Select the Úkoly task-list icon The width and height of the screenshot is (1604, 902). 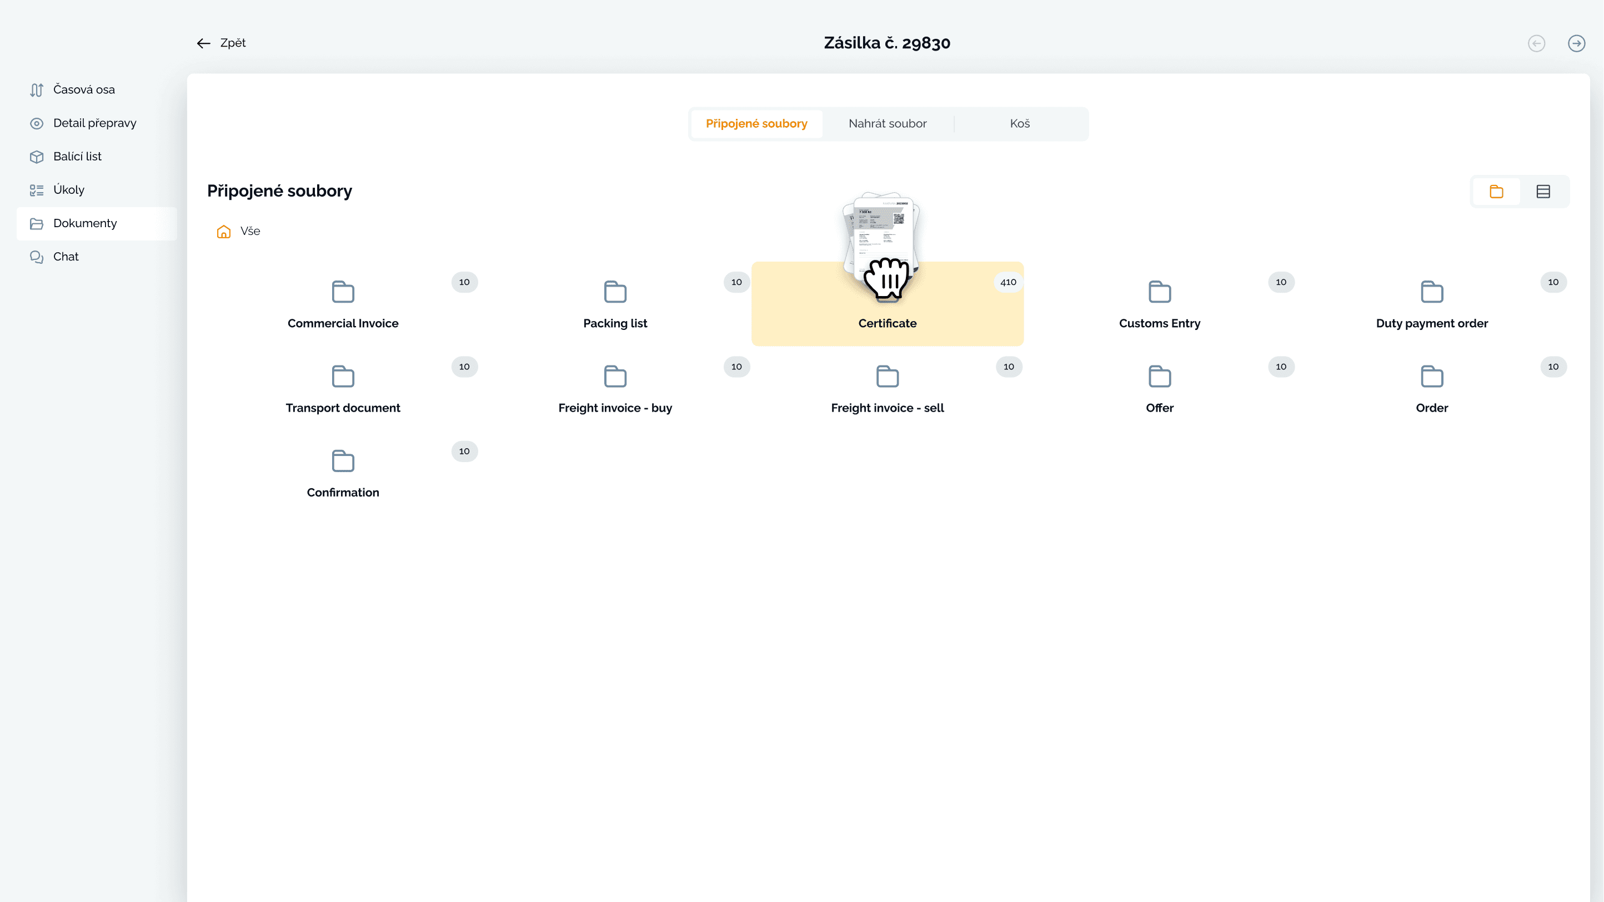37,189
